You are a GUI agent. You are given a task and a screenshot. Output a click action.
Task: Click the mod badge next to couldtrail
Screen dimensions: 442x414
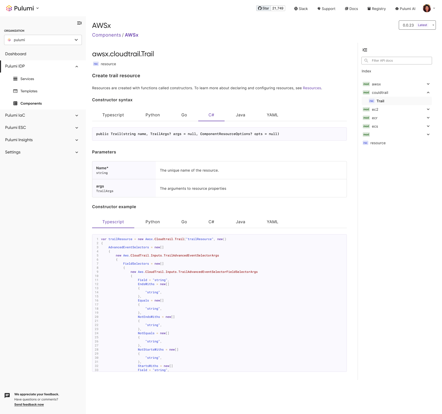pos(366,93)
